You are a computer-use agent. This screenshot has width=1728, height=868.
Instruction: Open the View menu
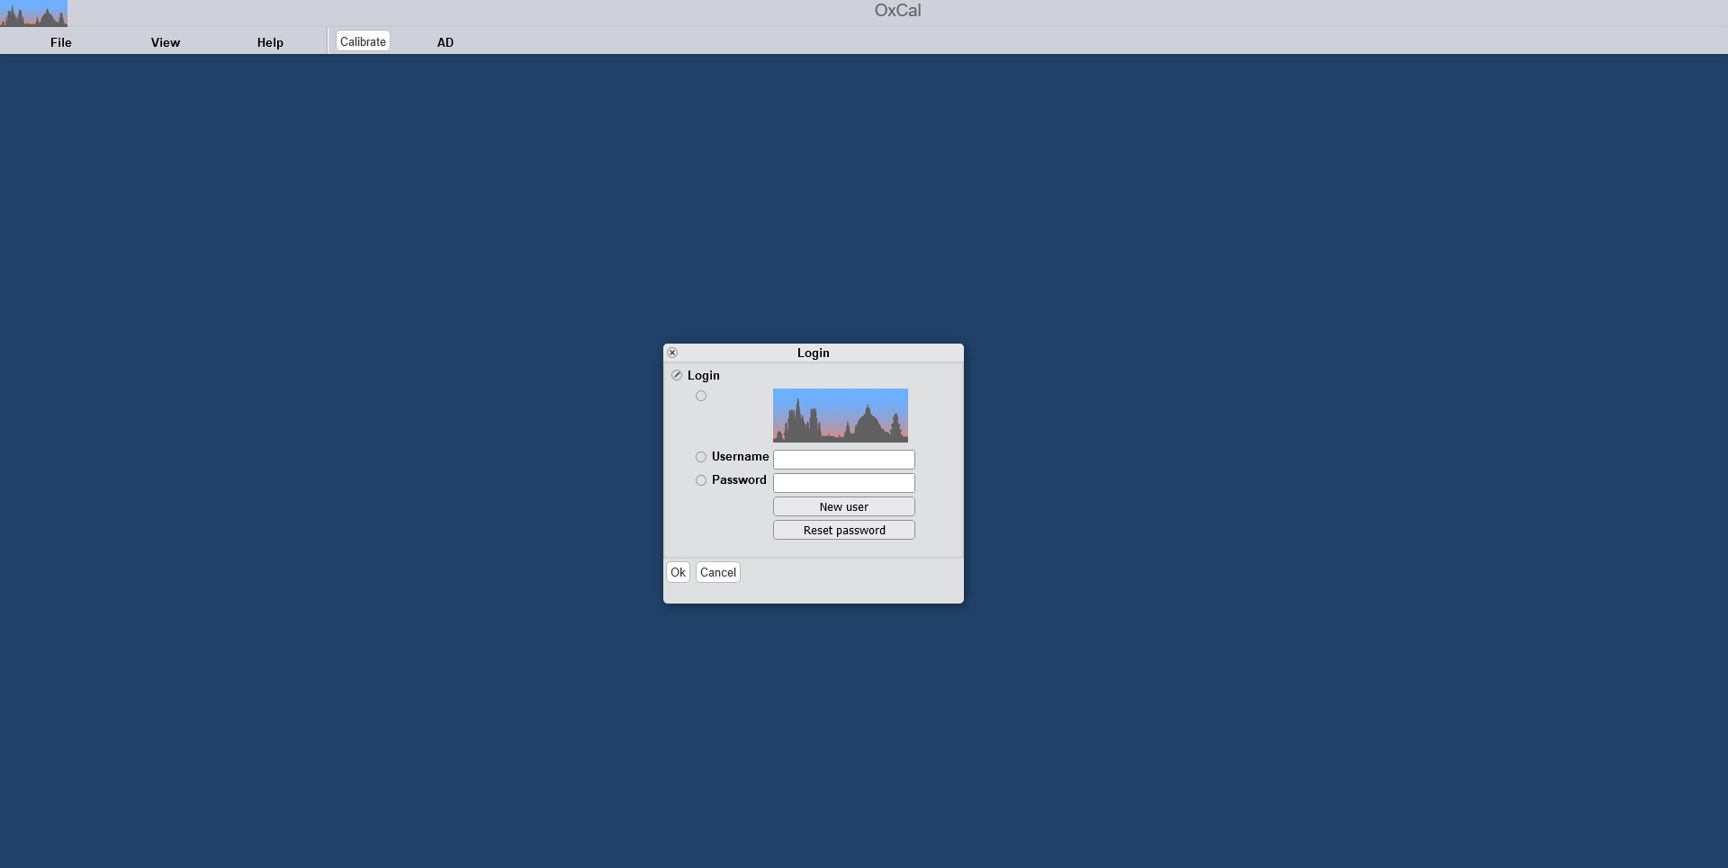(166, 42)
